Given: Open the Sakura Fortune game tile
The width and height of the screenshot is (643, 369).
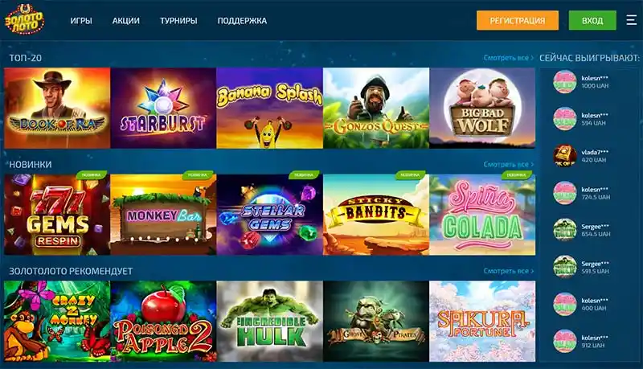Looking at the screenshot, I should click(x=482, y=322).
